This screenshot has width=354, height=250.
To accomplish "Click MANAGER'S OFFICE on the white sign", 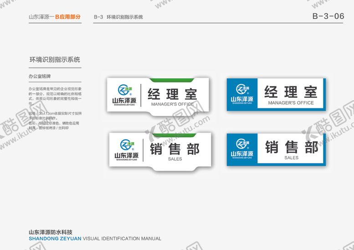I will click(x=173, y=104).
